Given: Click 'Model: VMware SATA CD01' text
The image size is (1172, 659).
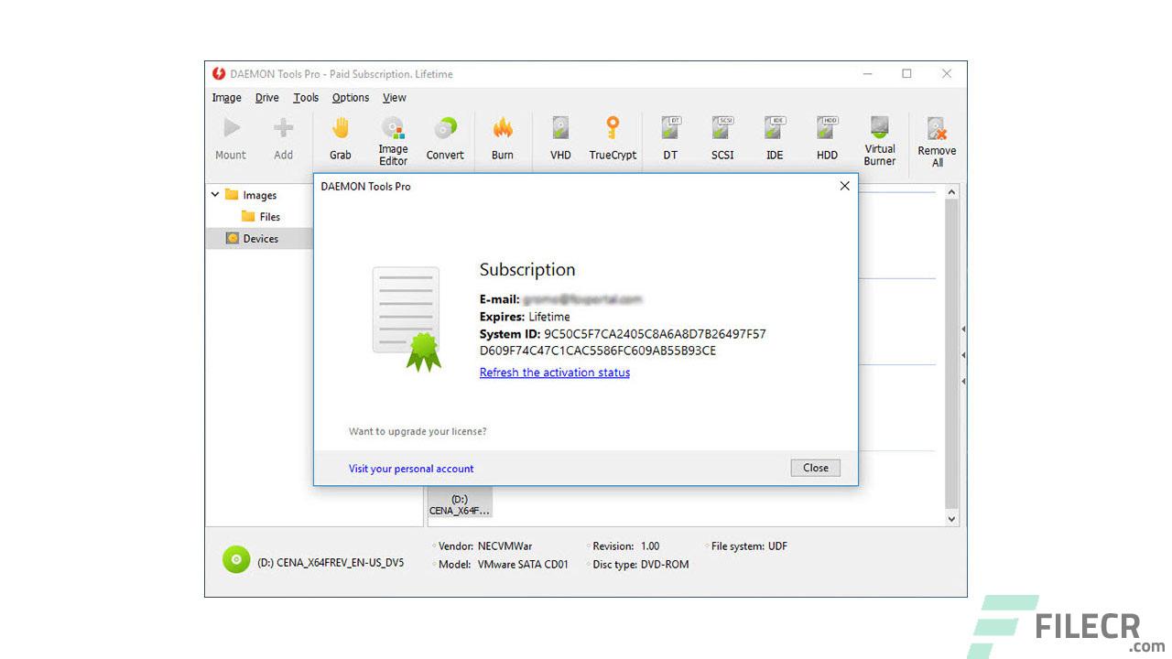Looking at the screenshot, I should click(x=503, y=565).
